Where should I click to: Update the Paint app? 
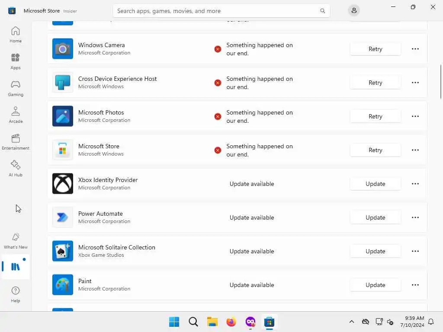[x=375, y=285]
